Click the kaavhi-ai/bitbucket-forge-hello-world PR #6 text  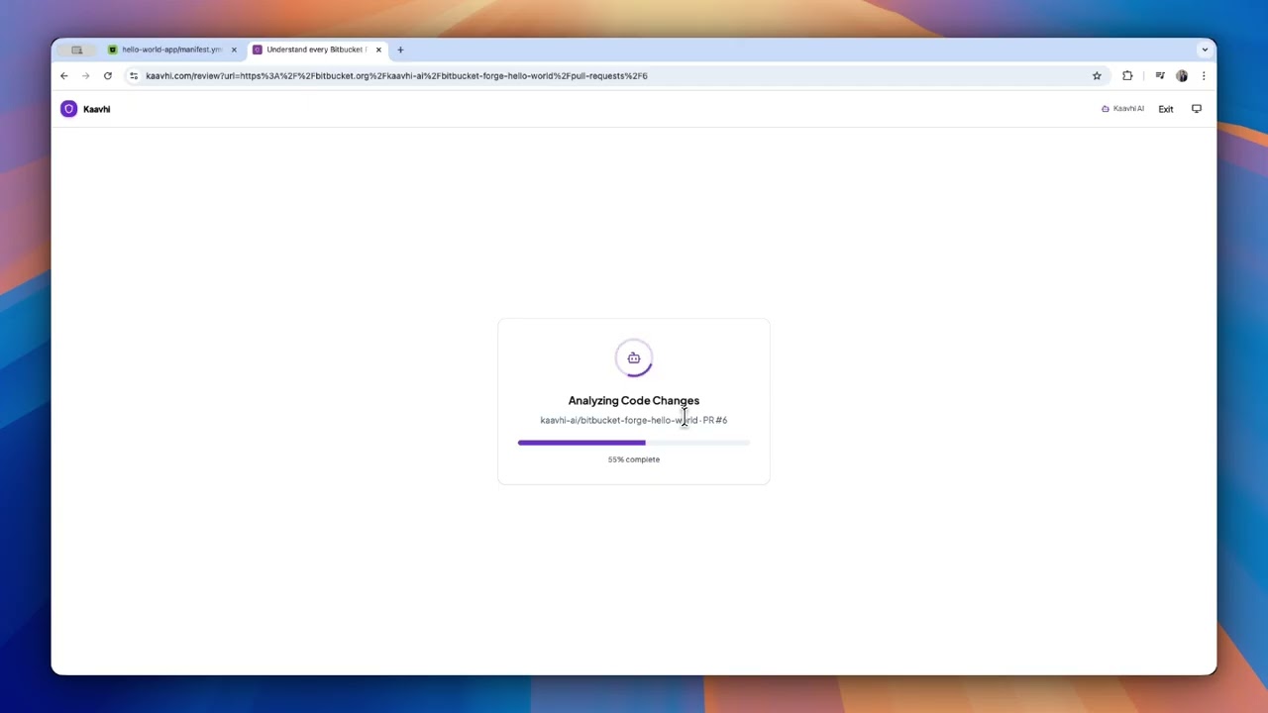pos(634,420)
